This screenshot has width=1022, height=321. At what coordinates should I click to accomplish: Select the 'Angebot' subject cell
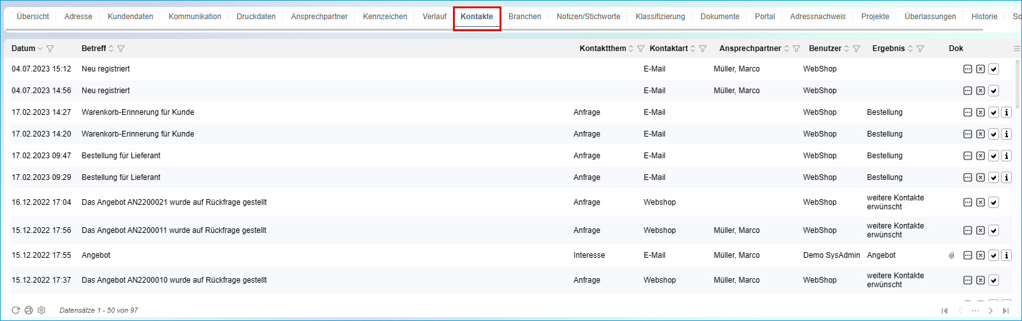[96, 255]
